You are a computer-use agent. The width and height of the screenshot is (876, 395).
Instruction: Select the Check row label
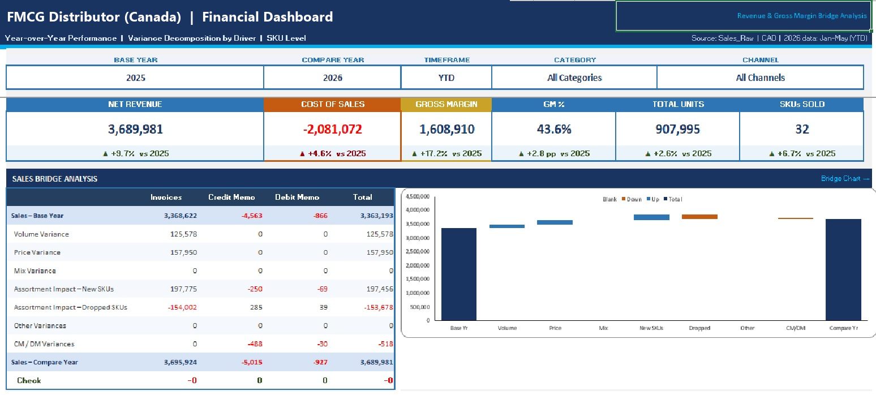(x=29, y=380)
